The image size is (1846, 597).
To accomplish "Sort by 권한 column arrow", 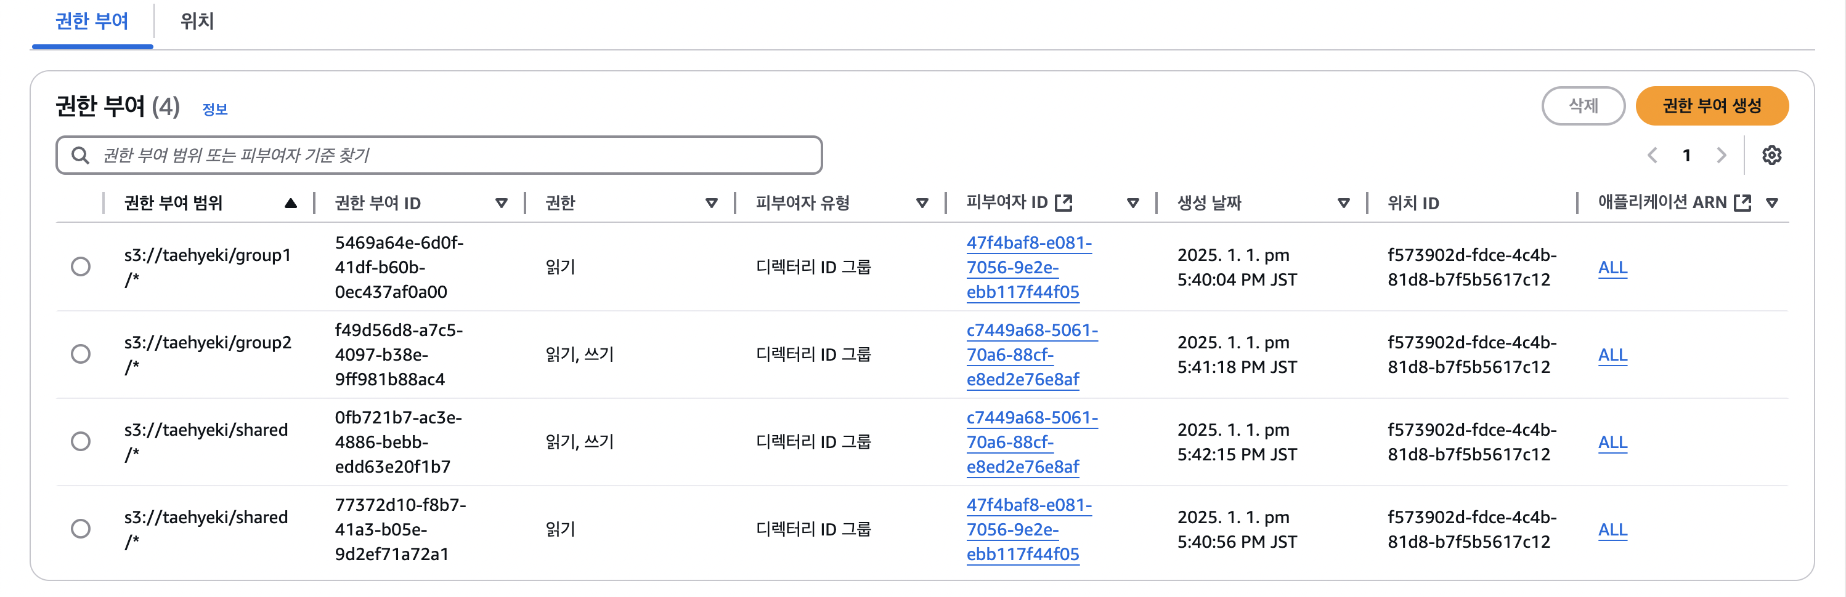I will coord(712,203).
